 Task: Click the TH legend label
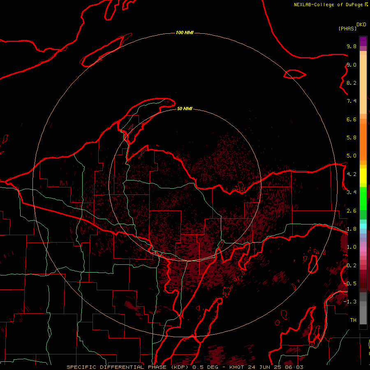(353, 320)
